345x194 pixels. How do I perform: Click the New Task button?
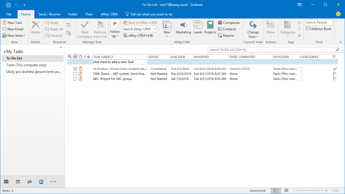pos(12,23)
